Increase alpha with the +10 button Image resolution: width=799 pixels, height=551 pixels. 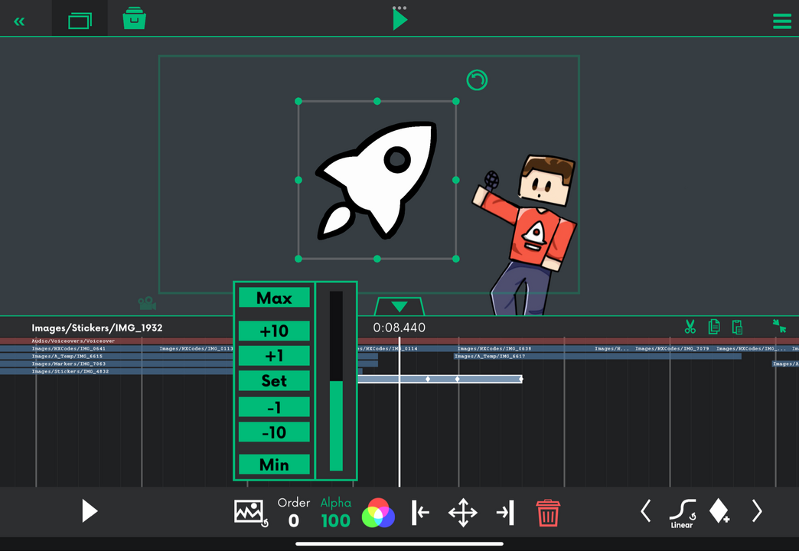tap(274, 331)
